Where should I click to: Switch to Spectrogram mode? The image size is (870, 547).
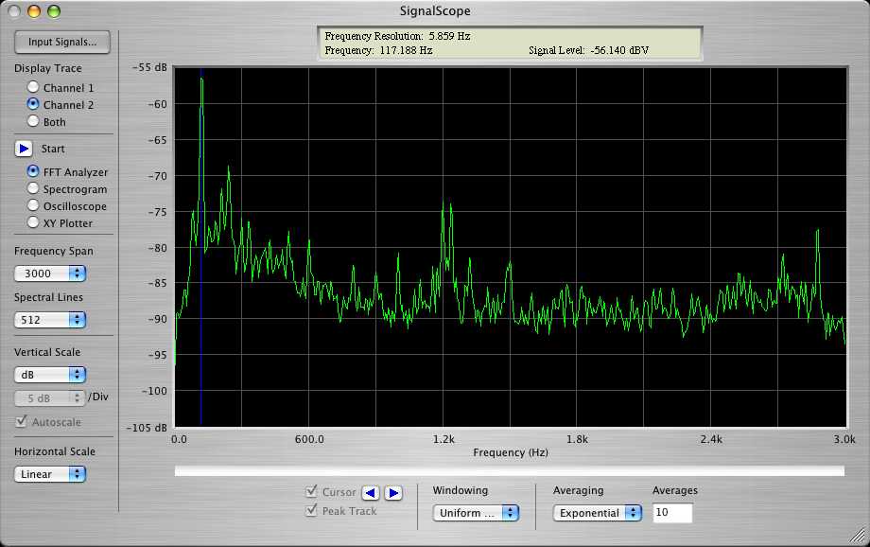(x=33, y=189)
